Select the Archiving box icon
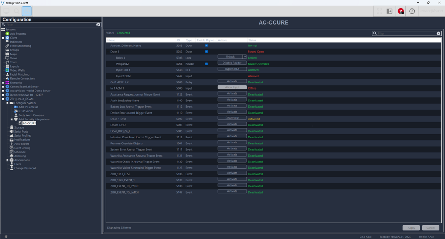Screen dimensions: 445x239 coord(12,156)
